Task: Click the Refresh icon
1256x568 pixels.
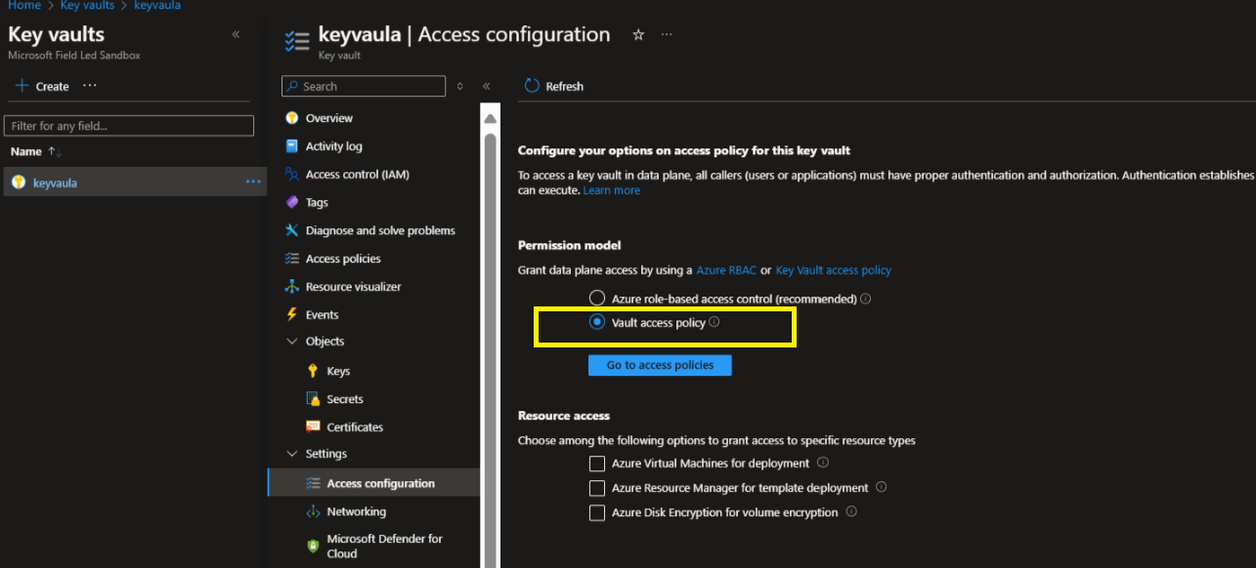Action: coord(532,86)
